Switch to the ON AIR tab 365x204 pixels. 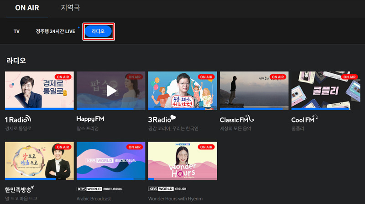point(27,8)
